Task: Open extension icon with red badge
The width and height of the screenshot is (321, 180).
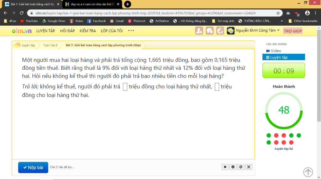Action: click(297, 13)
